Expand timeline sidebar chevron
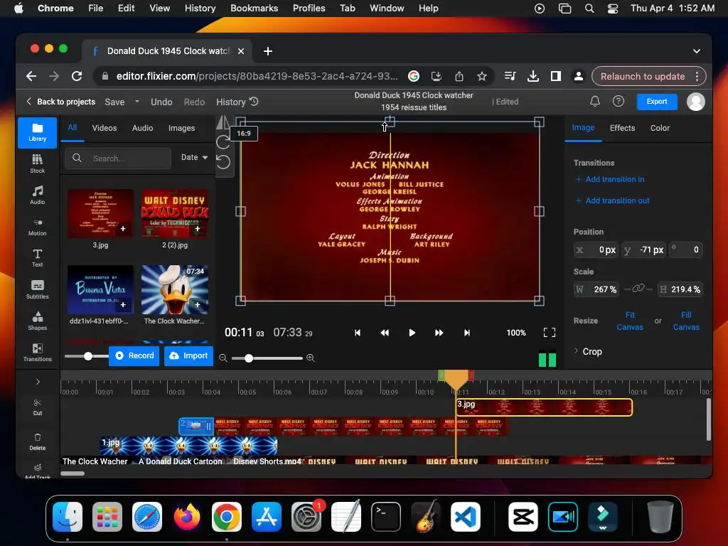This screenshot has height=546, width=728. pos(38,382)
